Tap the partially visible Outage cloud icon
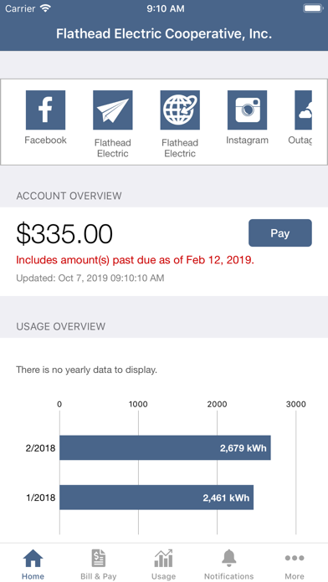 tap(303, 110)
